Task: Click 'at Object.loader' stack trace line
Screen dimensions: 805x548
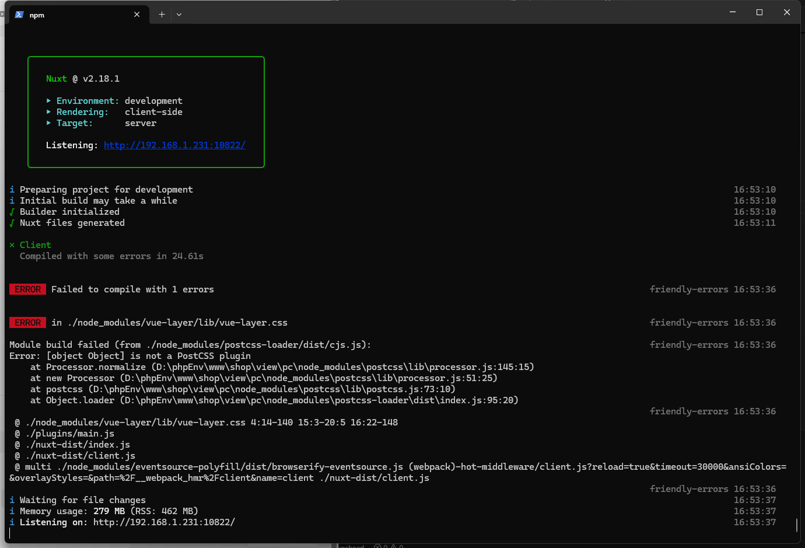Action: 274,400
